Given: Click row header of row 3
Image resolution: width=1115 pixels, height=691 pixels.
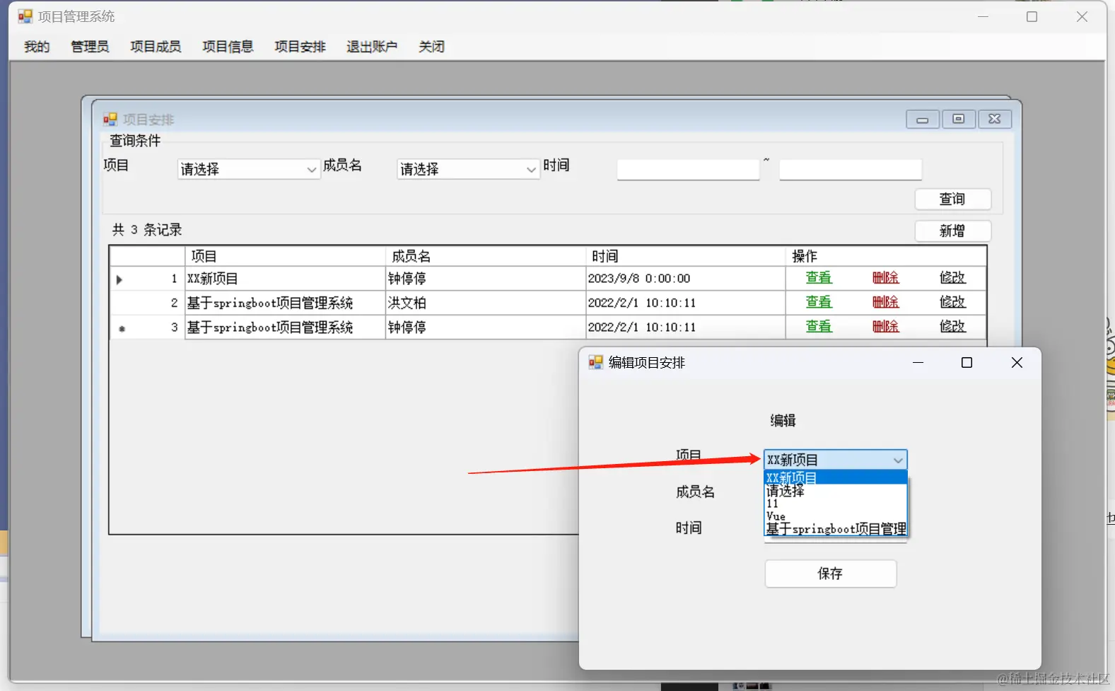Looking at the screenshot, I should click(147, 327).
